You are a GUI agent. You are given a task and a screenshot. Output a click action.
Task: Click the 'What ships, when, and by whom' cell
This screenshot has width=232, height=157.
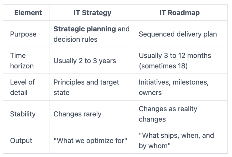click(176, 140)
